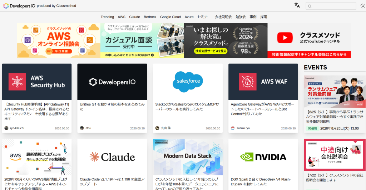Click suzuki.ryo author avatar
This screenshot has height=190, width=366.
[233, 128]
